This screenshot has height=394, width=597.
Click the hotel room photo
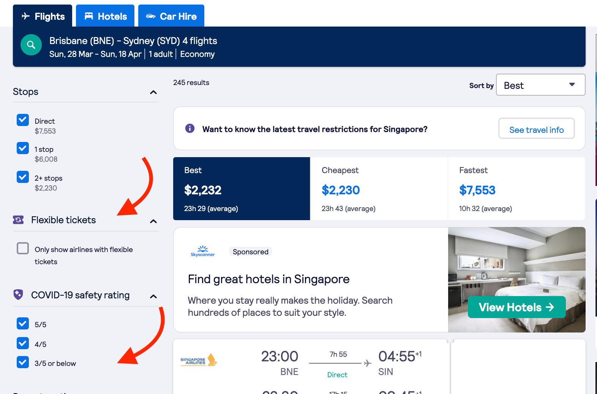click(516, 280)
